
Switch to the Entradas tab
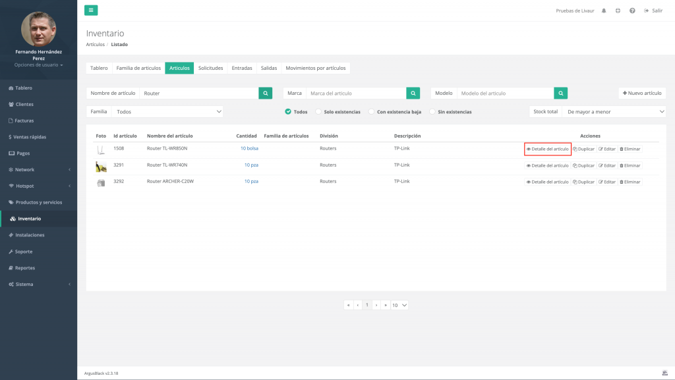[242, 68]
